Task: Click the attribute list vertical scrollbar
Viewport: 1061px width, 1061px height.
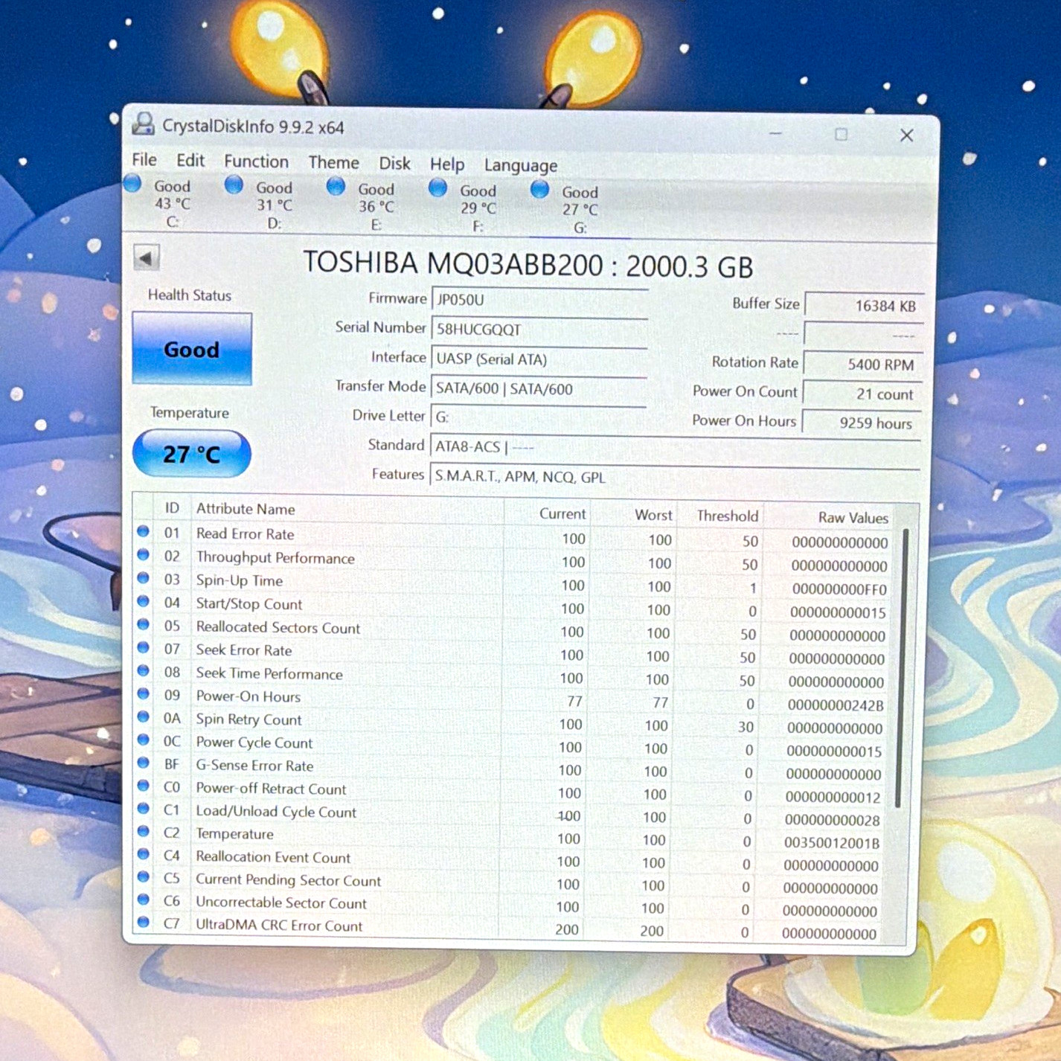Action: click(x=903, y=667)
